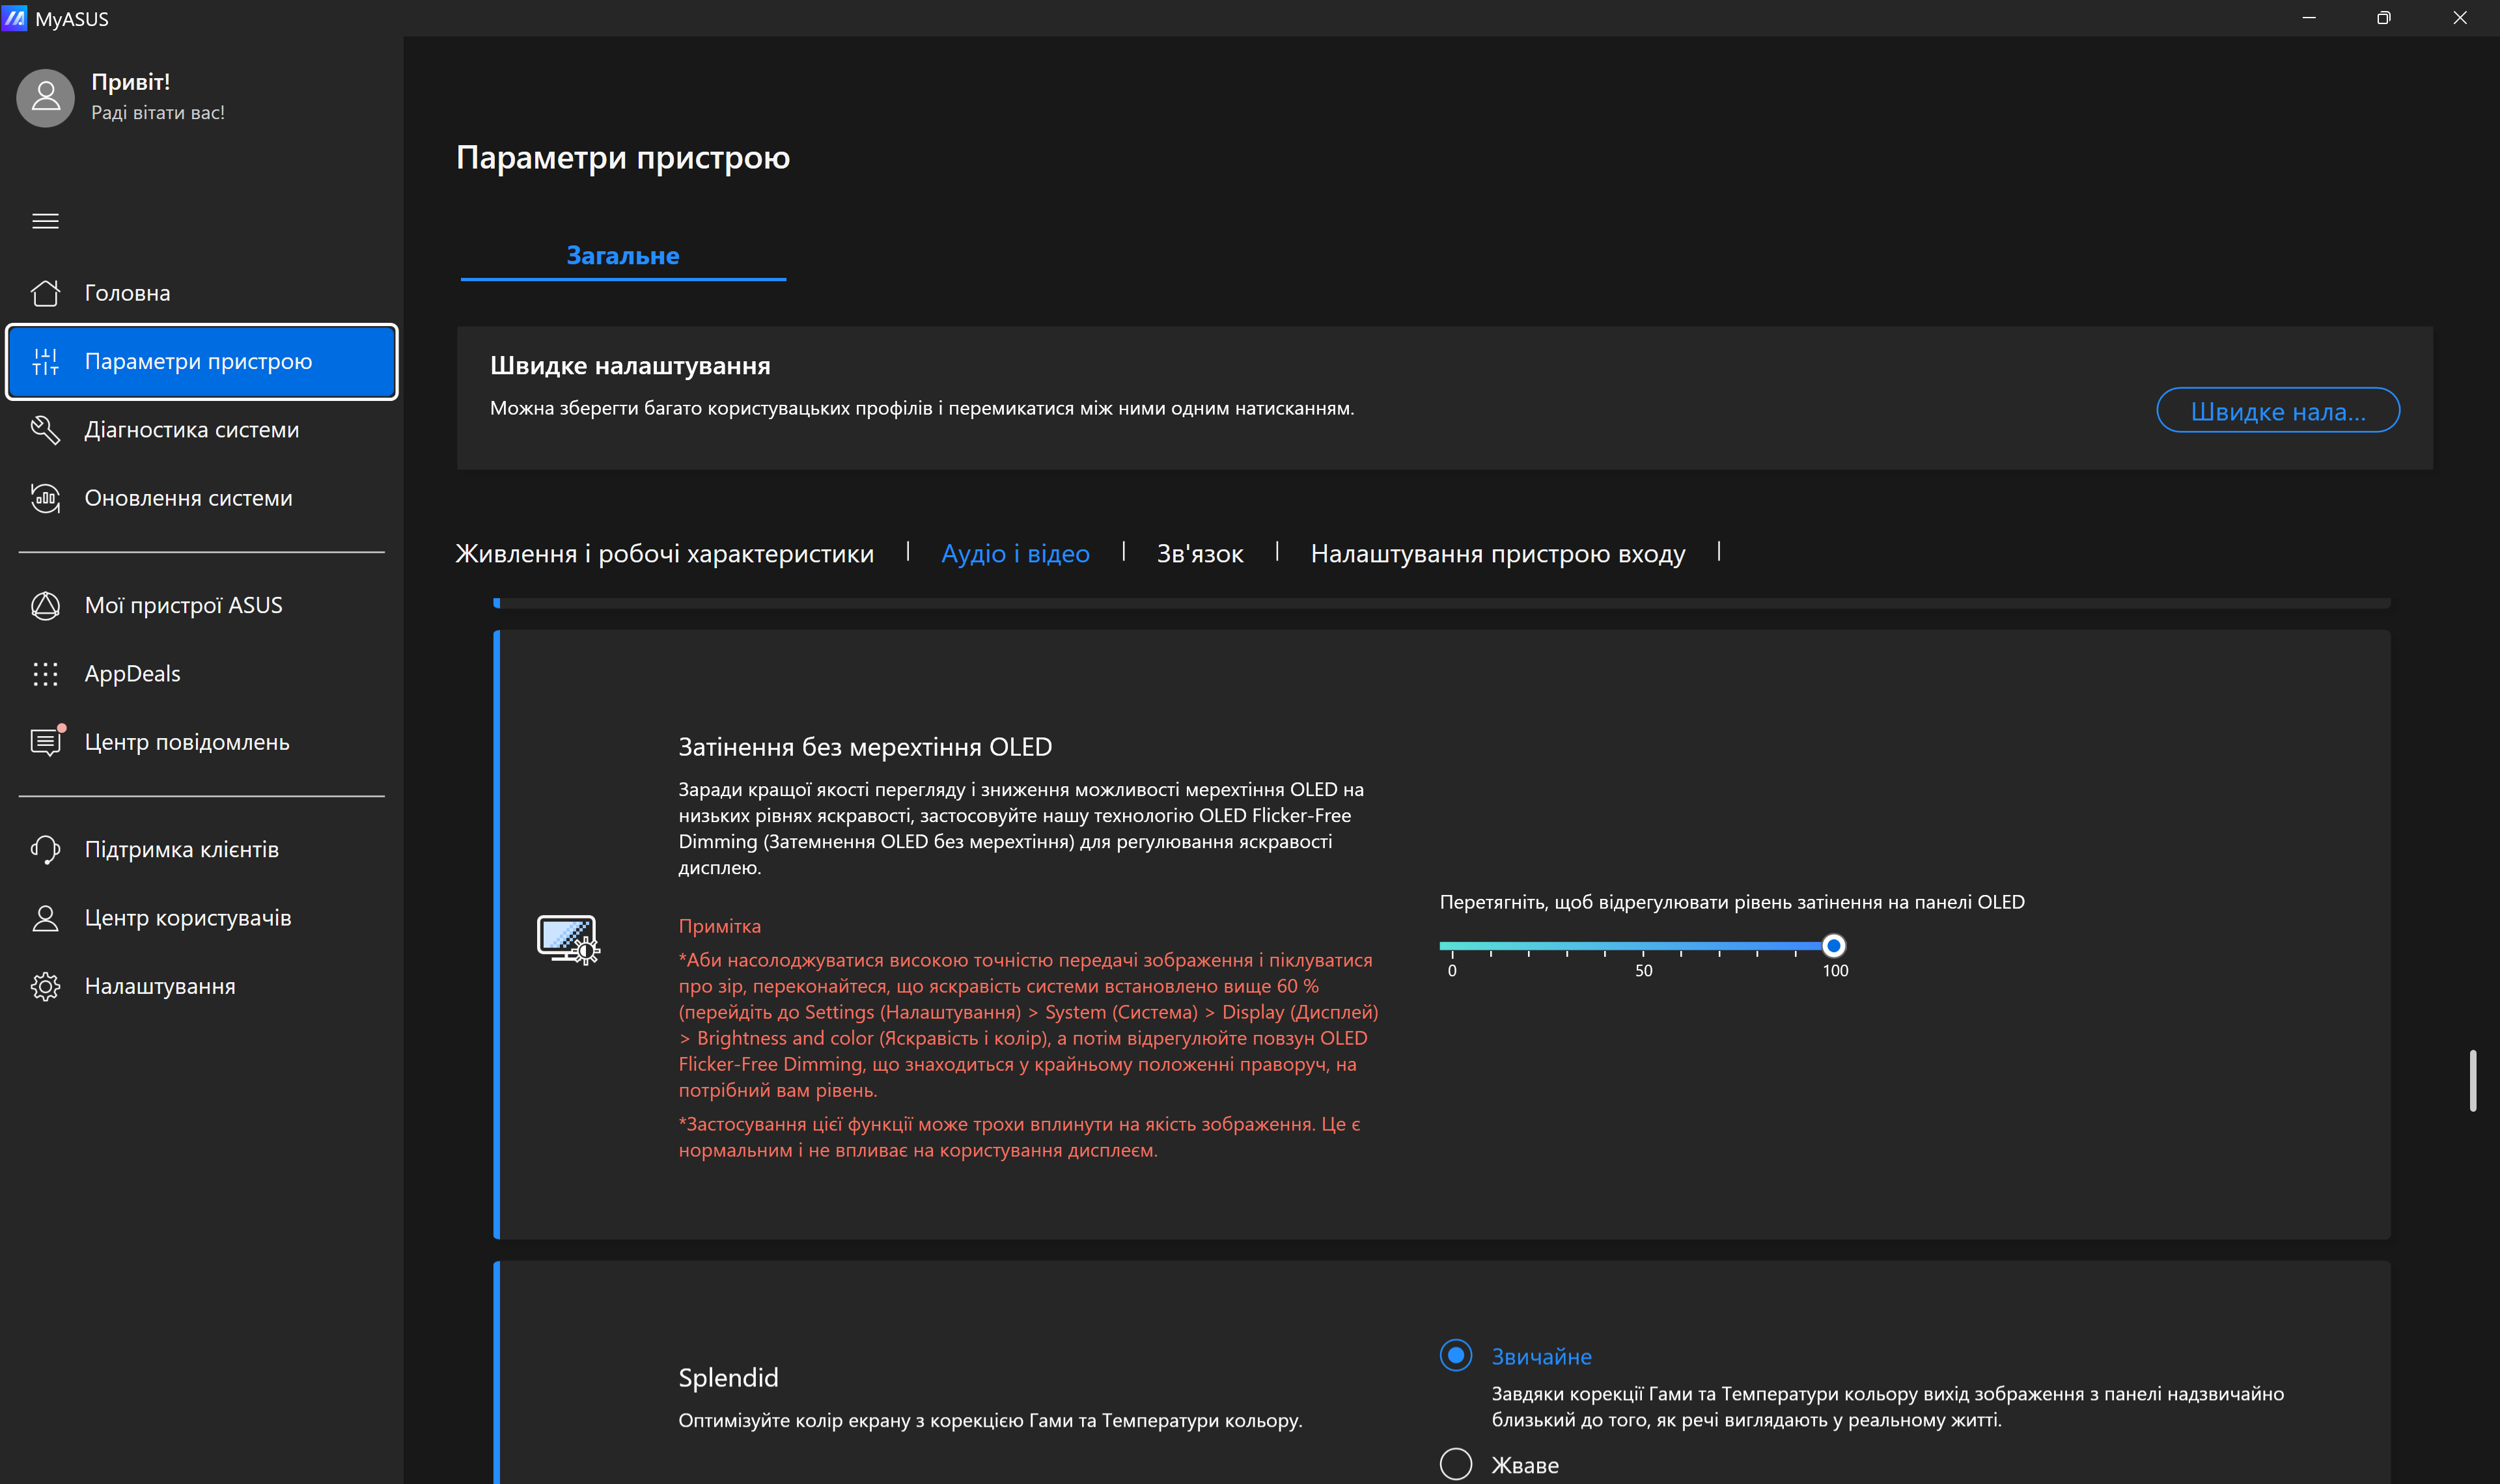Open Центр повідомлень message icon
The image size is (2500, 1484).
pyautogui.click(x=45, y=742)
